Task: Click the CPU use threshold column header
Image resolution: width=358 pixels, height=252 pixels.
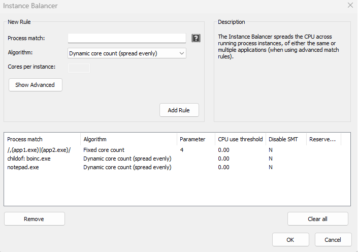Action: (240, 139)
